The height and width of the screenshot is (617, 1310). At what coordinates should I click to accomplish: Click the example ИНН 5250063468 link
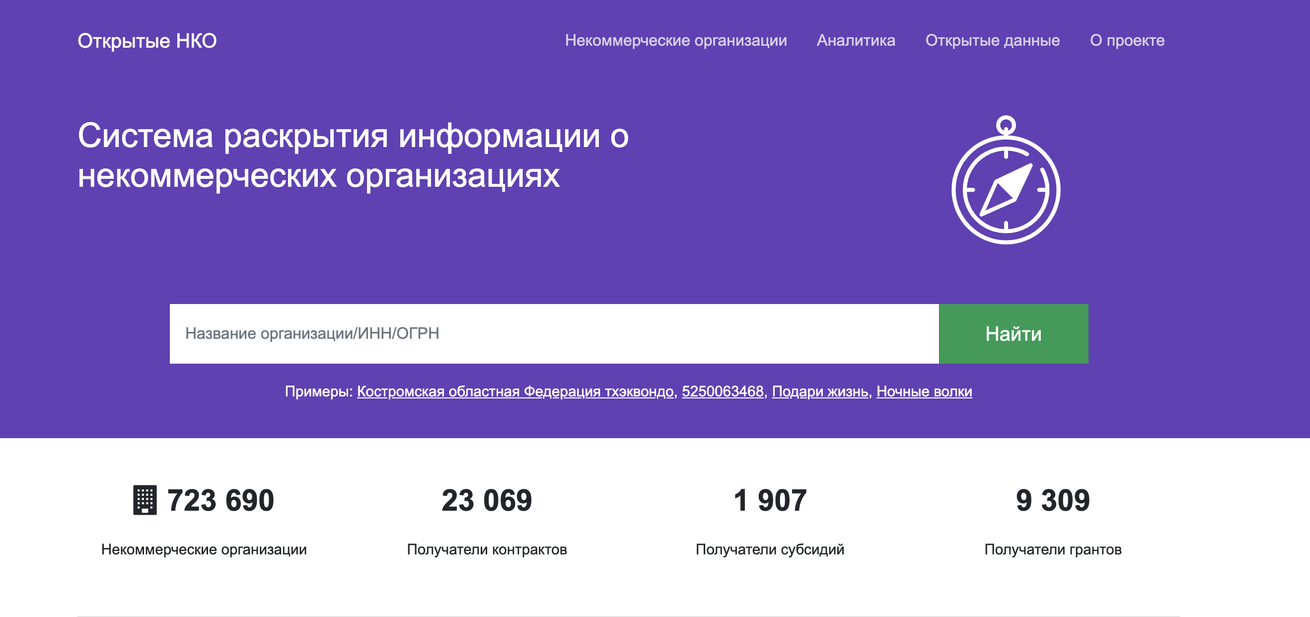(x=722, y=391)
